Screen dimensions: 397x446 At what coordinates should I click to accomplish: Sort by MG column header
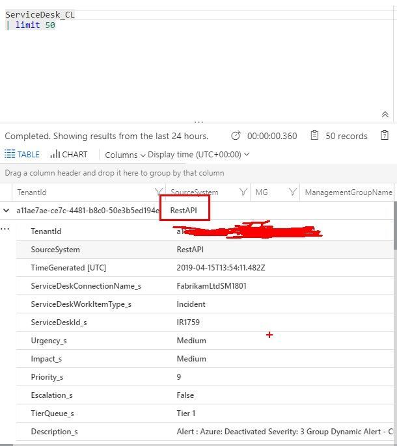point(262,192)
